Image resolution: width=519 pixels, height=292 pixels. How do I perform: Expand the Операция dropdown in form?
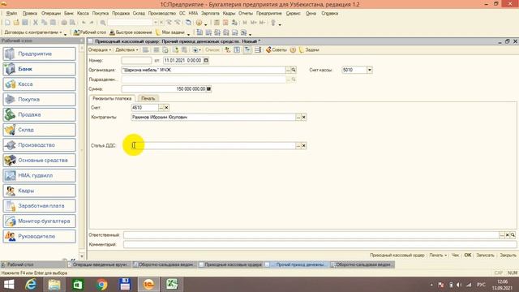click(x=100, y=50)
